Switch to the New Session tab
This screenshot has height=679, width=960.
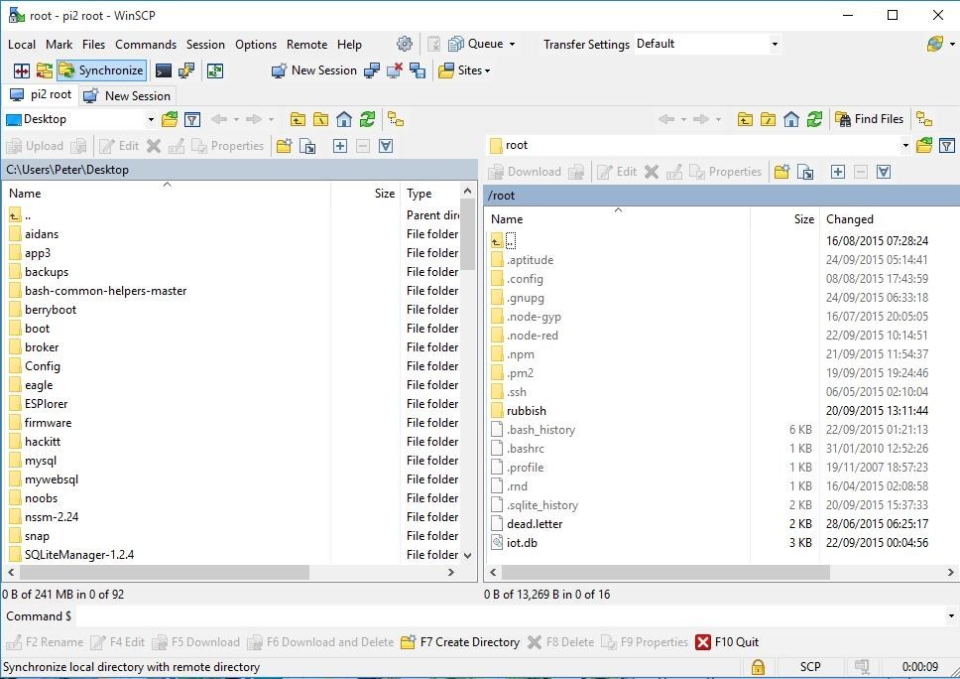coord(127,95)
